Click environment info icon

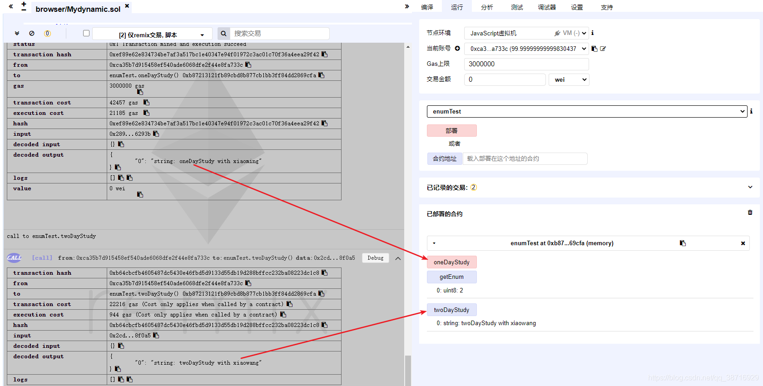[592, 33]
